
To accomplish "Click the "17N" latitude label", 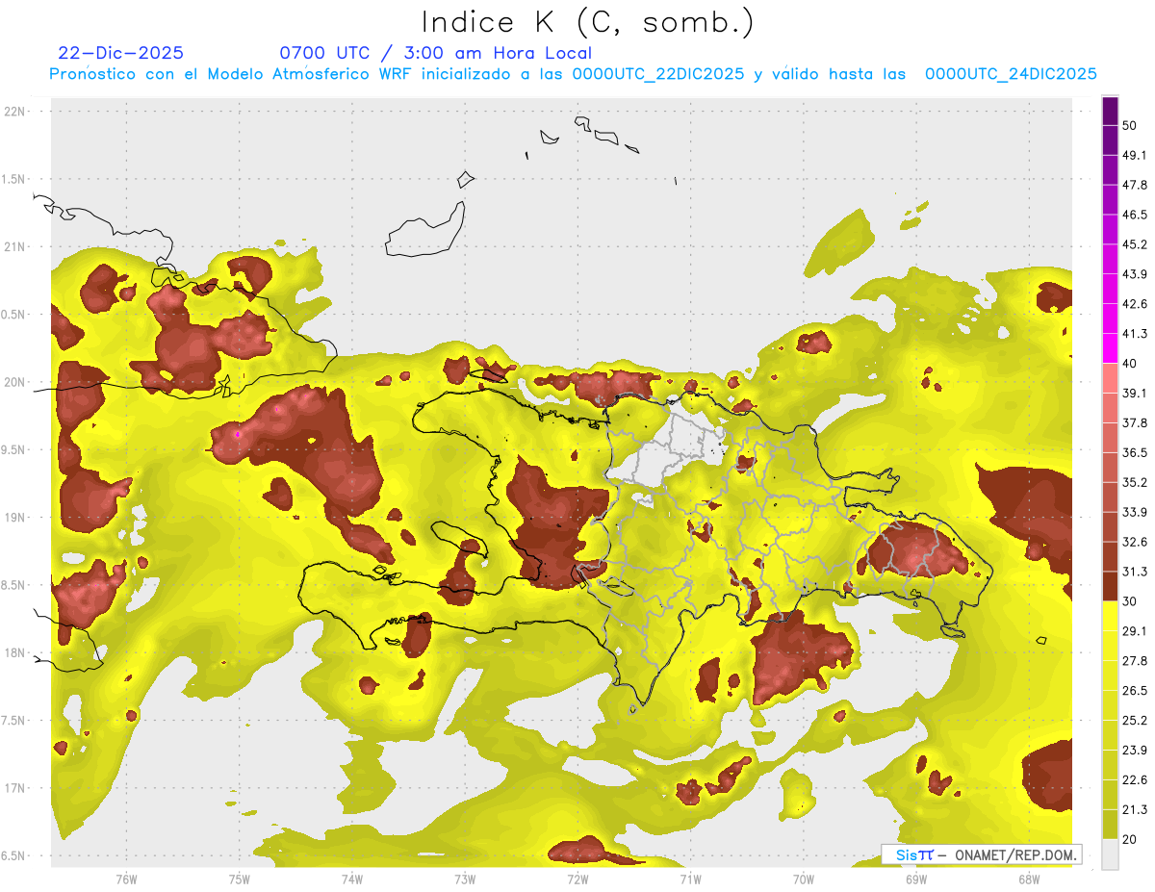I will point(14,788).
